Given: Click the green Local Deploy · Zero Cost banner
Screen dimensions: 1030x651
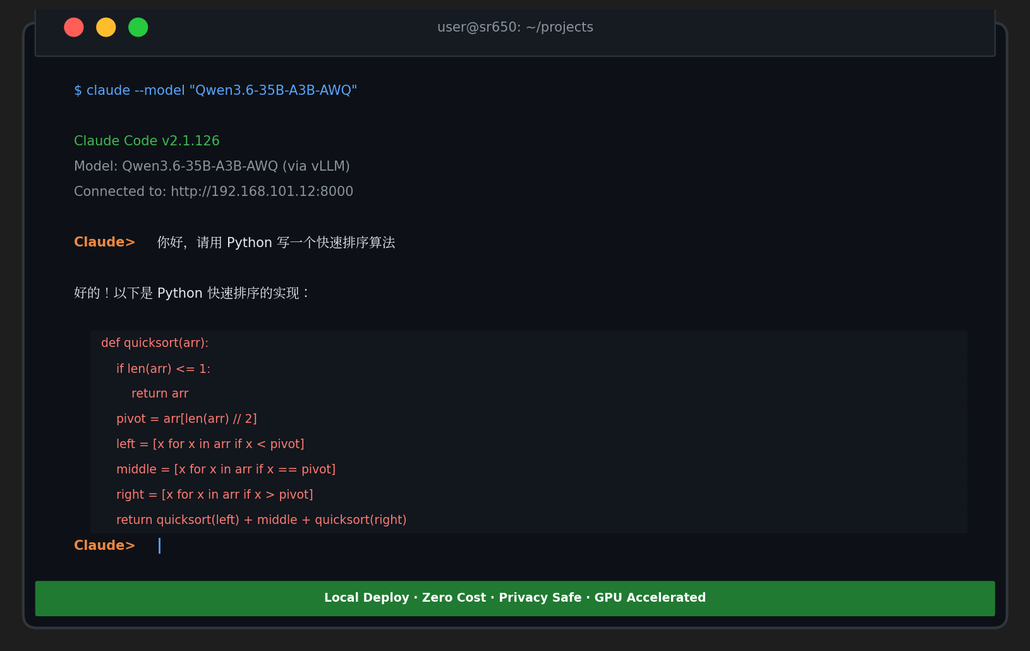Looking at the screenshot, I should [x=515, y=599].
